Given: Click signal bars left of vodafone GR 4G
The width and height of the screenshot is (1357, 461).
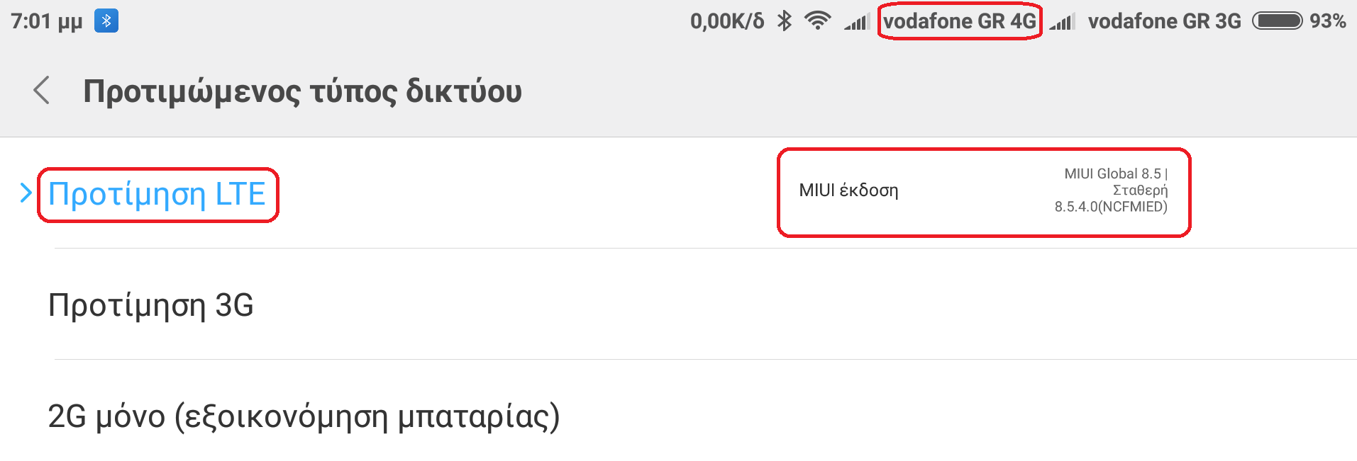Looking at the screenshot, I should (x=857, y=23).
